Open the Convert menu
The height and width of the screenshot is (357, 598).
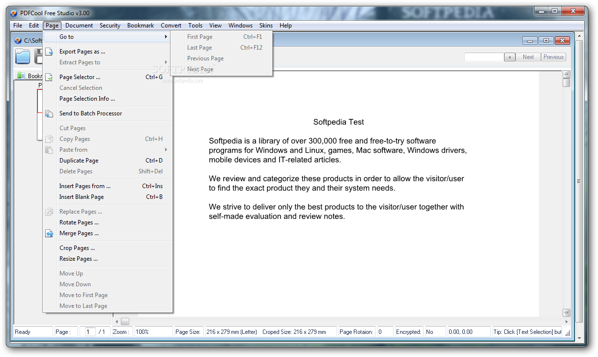[x=171, y=25]
